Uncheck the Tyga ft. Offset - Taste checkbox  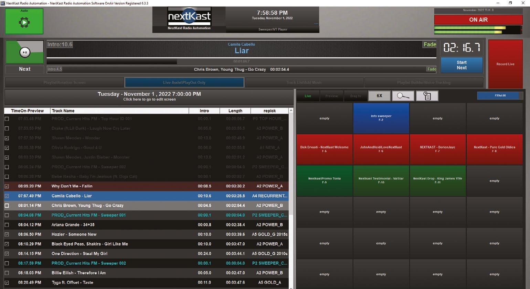point(7,282)
